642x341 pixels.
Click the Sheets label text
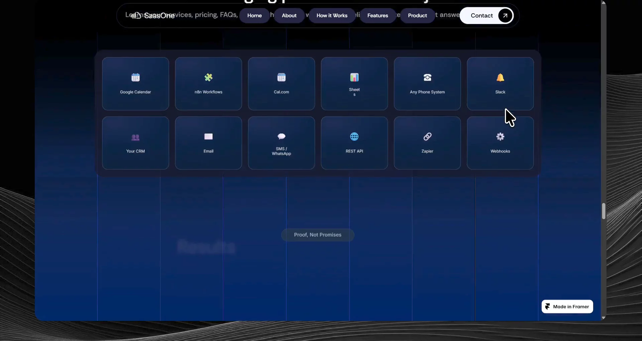pyautogui.click(x=354, y=92)
